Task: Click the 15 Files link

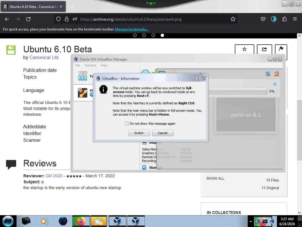Action: click(272, 180)
